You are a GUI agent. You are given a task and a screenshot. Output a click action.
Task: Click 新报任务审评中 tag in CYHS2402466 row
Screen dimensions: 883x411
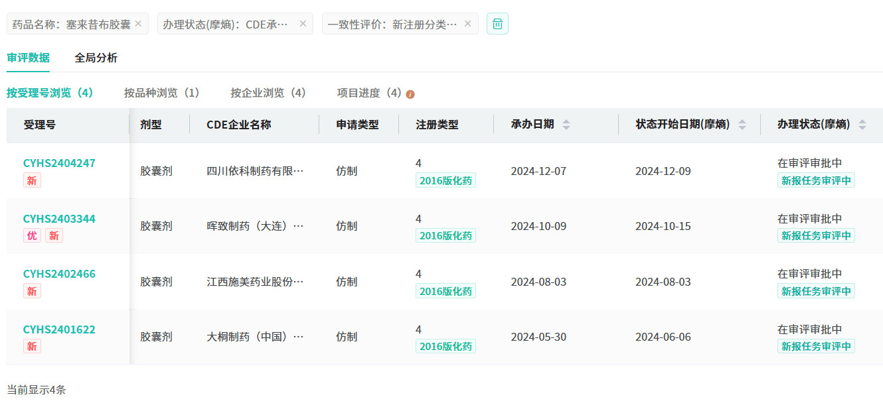(x=816, y=291)
